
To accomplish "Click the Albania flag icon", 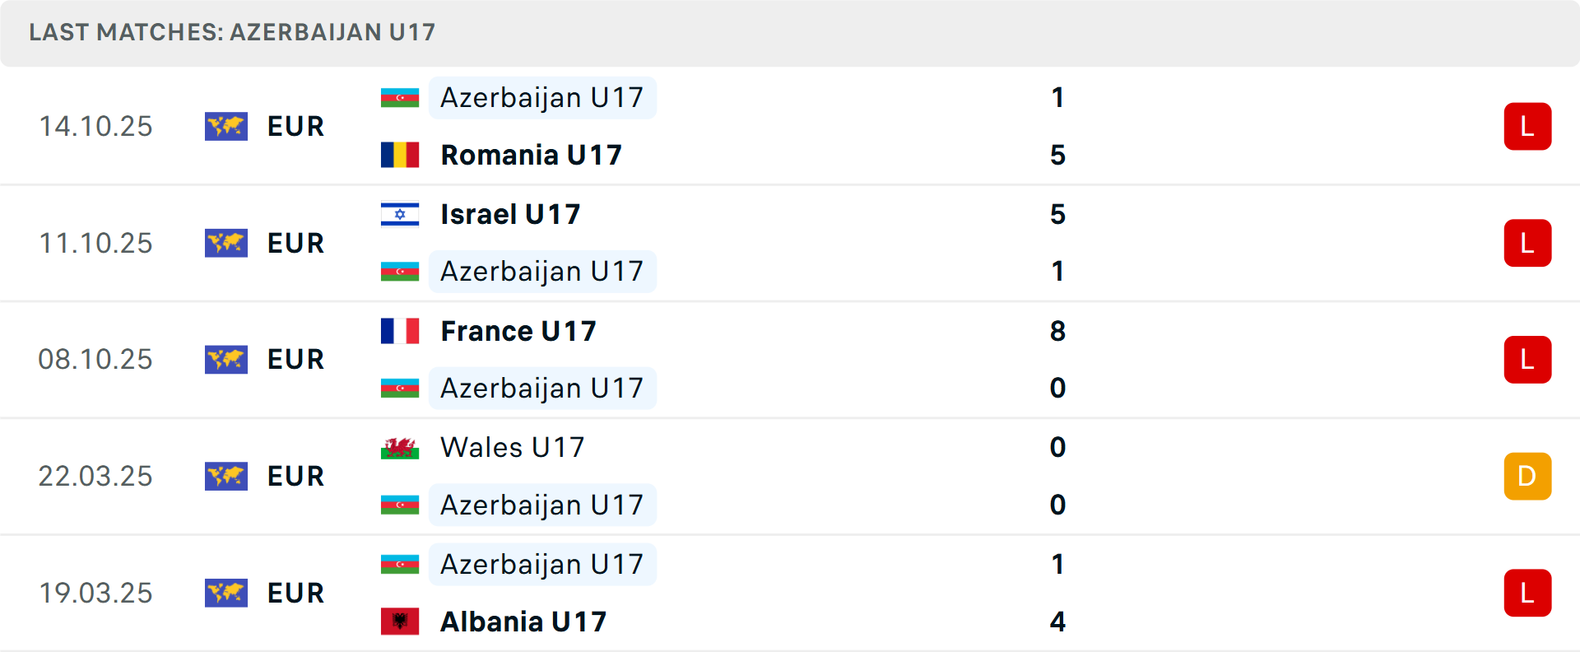I will click(x=400, y=622).
